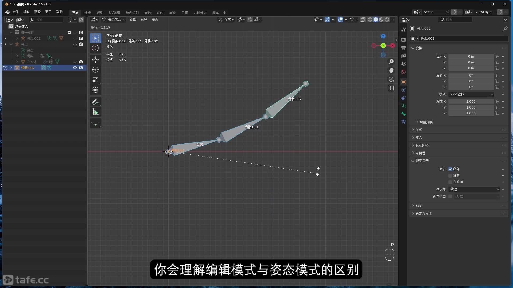
Task: Switch orthographic/perspective grid icon
Action: 391,88
